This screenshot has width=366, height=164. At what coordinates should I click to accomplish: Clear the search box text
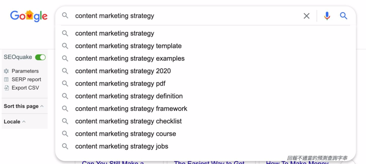(306, 16)
